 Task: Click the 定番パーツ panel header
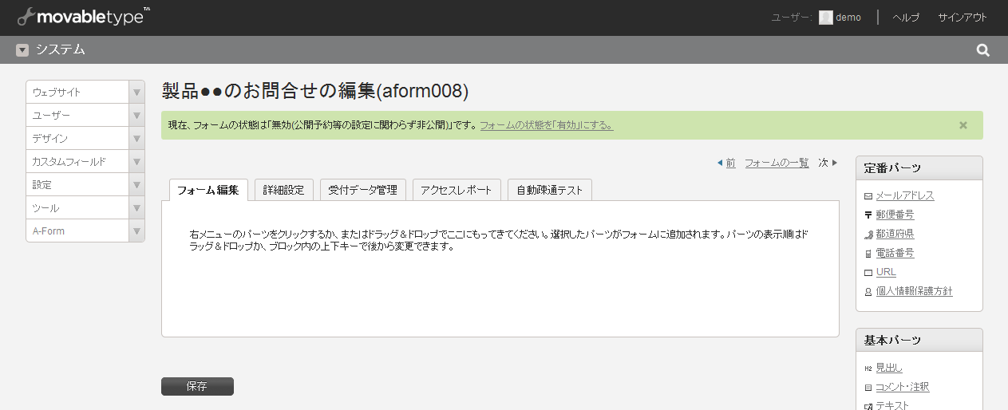click(x=919, y=168)
